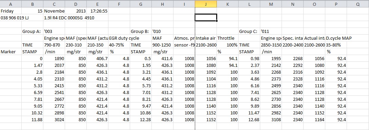Select column L header

pyautogui.click(x=249, y=4)
